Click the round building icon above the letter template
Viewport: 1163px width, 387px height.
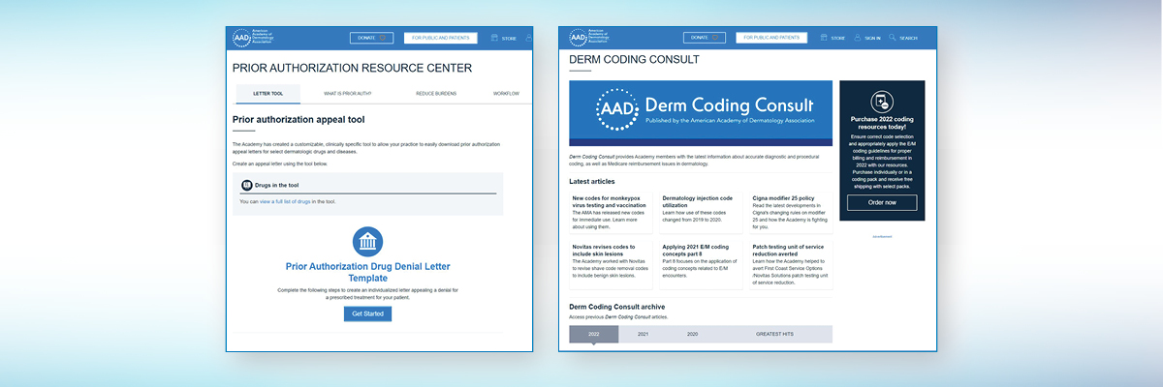[x=368, y=242]
